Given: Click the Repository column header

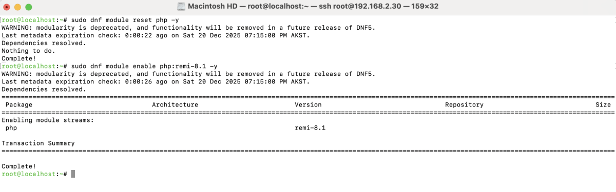Looking at the screenshot, I should pos(464,104).
